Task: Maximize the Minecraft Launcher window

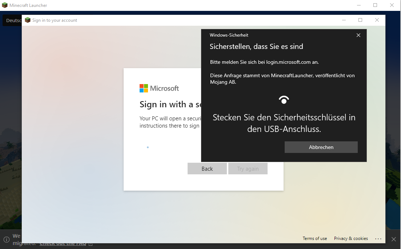Action: click(x=375, y=5)
